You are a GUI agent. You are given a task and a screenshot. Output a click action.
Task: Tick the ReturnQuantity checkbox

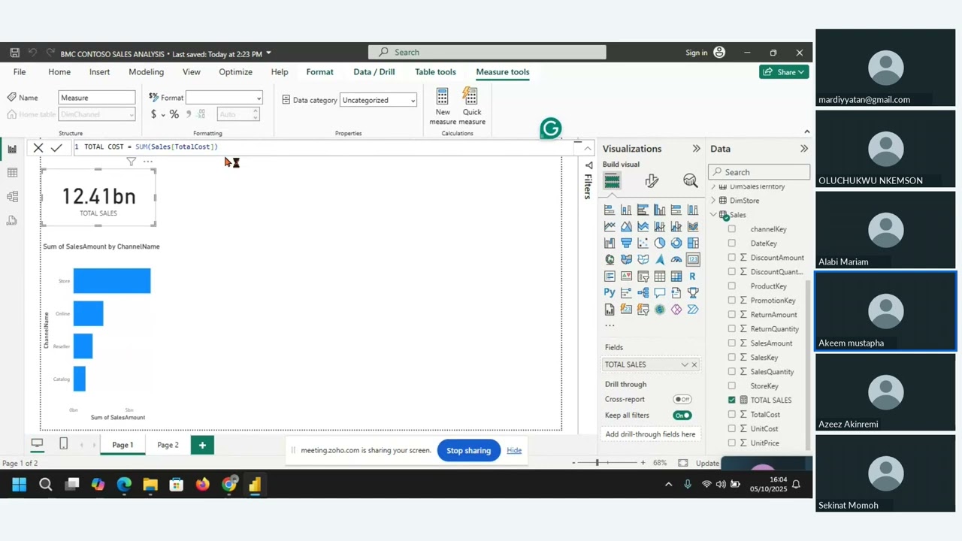[x=732, y=329]
